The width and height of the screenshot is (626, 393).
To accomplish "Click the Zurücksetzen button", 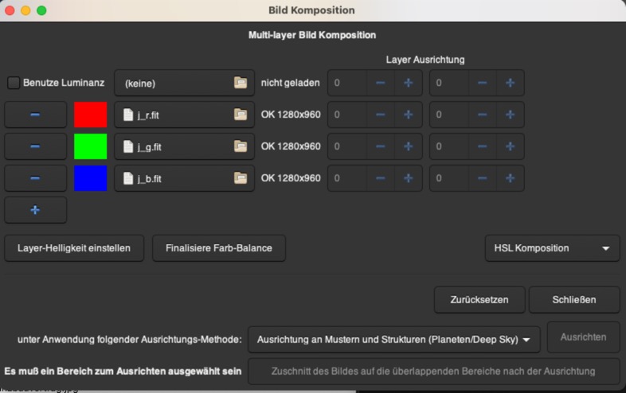I will pyautogui.click(x=479, y=300).
